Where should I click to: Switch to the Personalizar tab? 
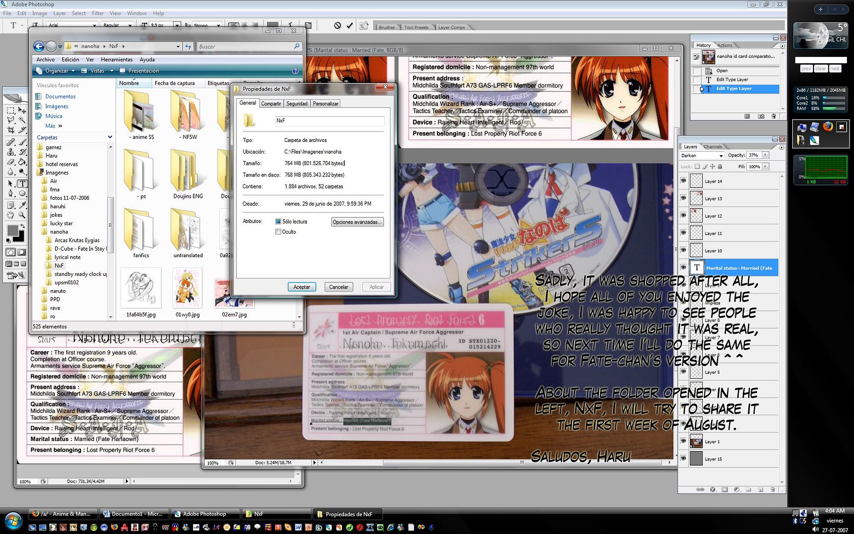326,104
